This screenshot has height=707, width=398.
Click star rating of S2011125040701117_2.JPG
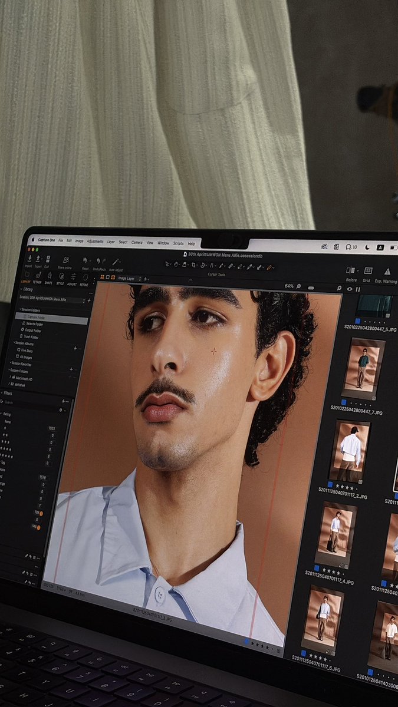point(346,488)
